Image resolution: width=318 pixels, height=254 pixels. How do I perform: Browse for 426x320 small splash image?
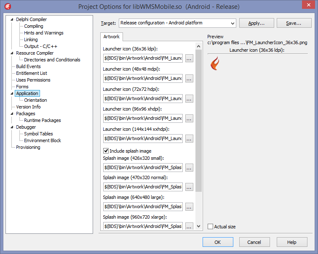[x=189, y=168]
